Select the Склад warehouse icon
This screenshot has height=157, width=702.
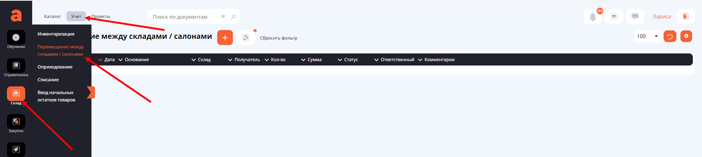click(16, 94)
